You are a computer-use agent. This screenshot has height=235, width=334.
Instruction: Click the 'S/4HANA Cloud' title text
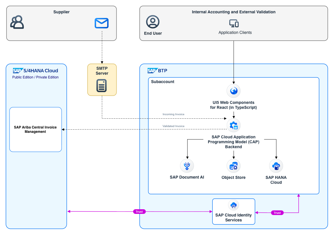pyautogui.click(x=41, y=71)
